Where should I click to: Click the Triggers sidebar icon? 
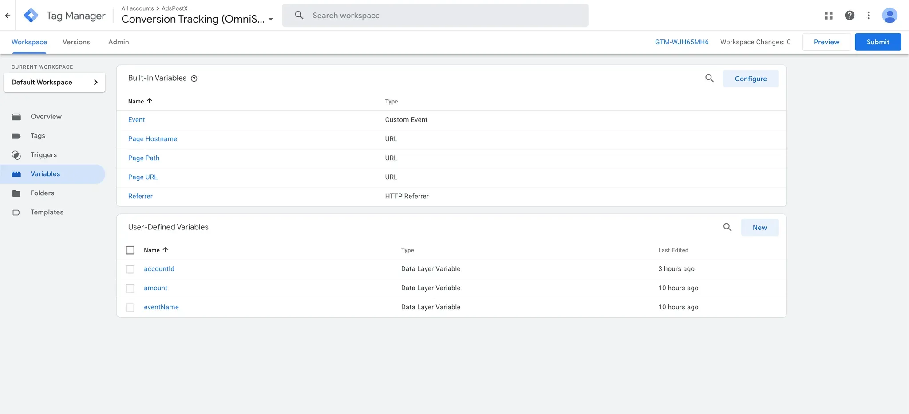16,155
